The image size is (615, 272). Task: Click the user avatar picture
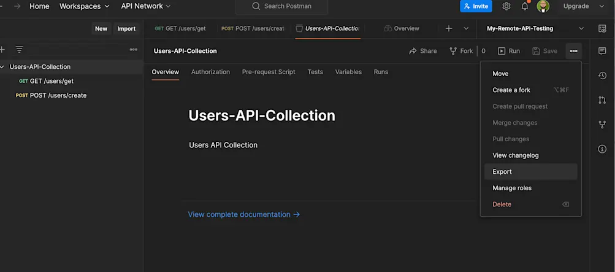543,6
